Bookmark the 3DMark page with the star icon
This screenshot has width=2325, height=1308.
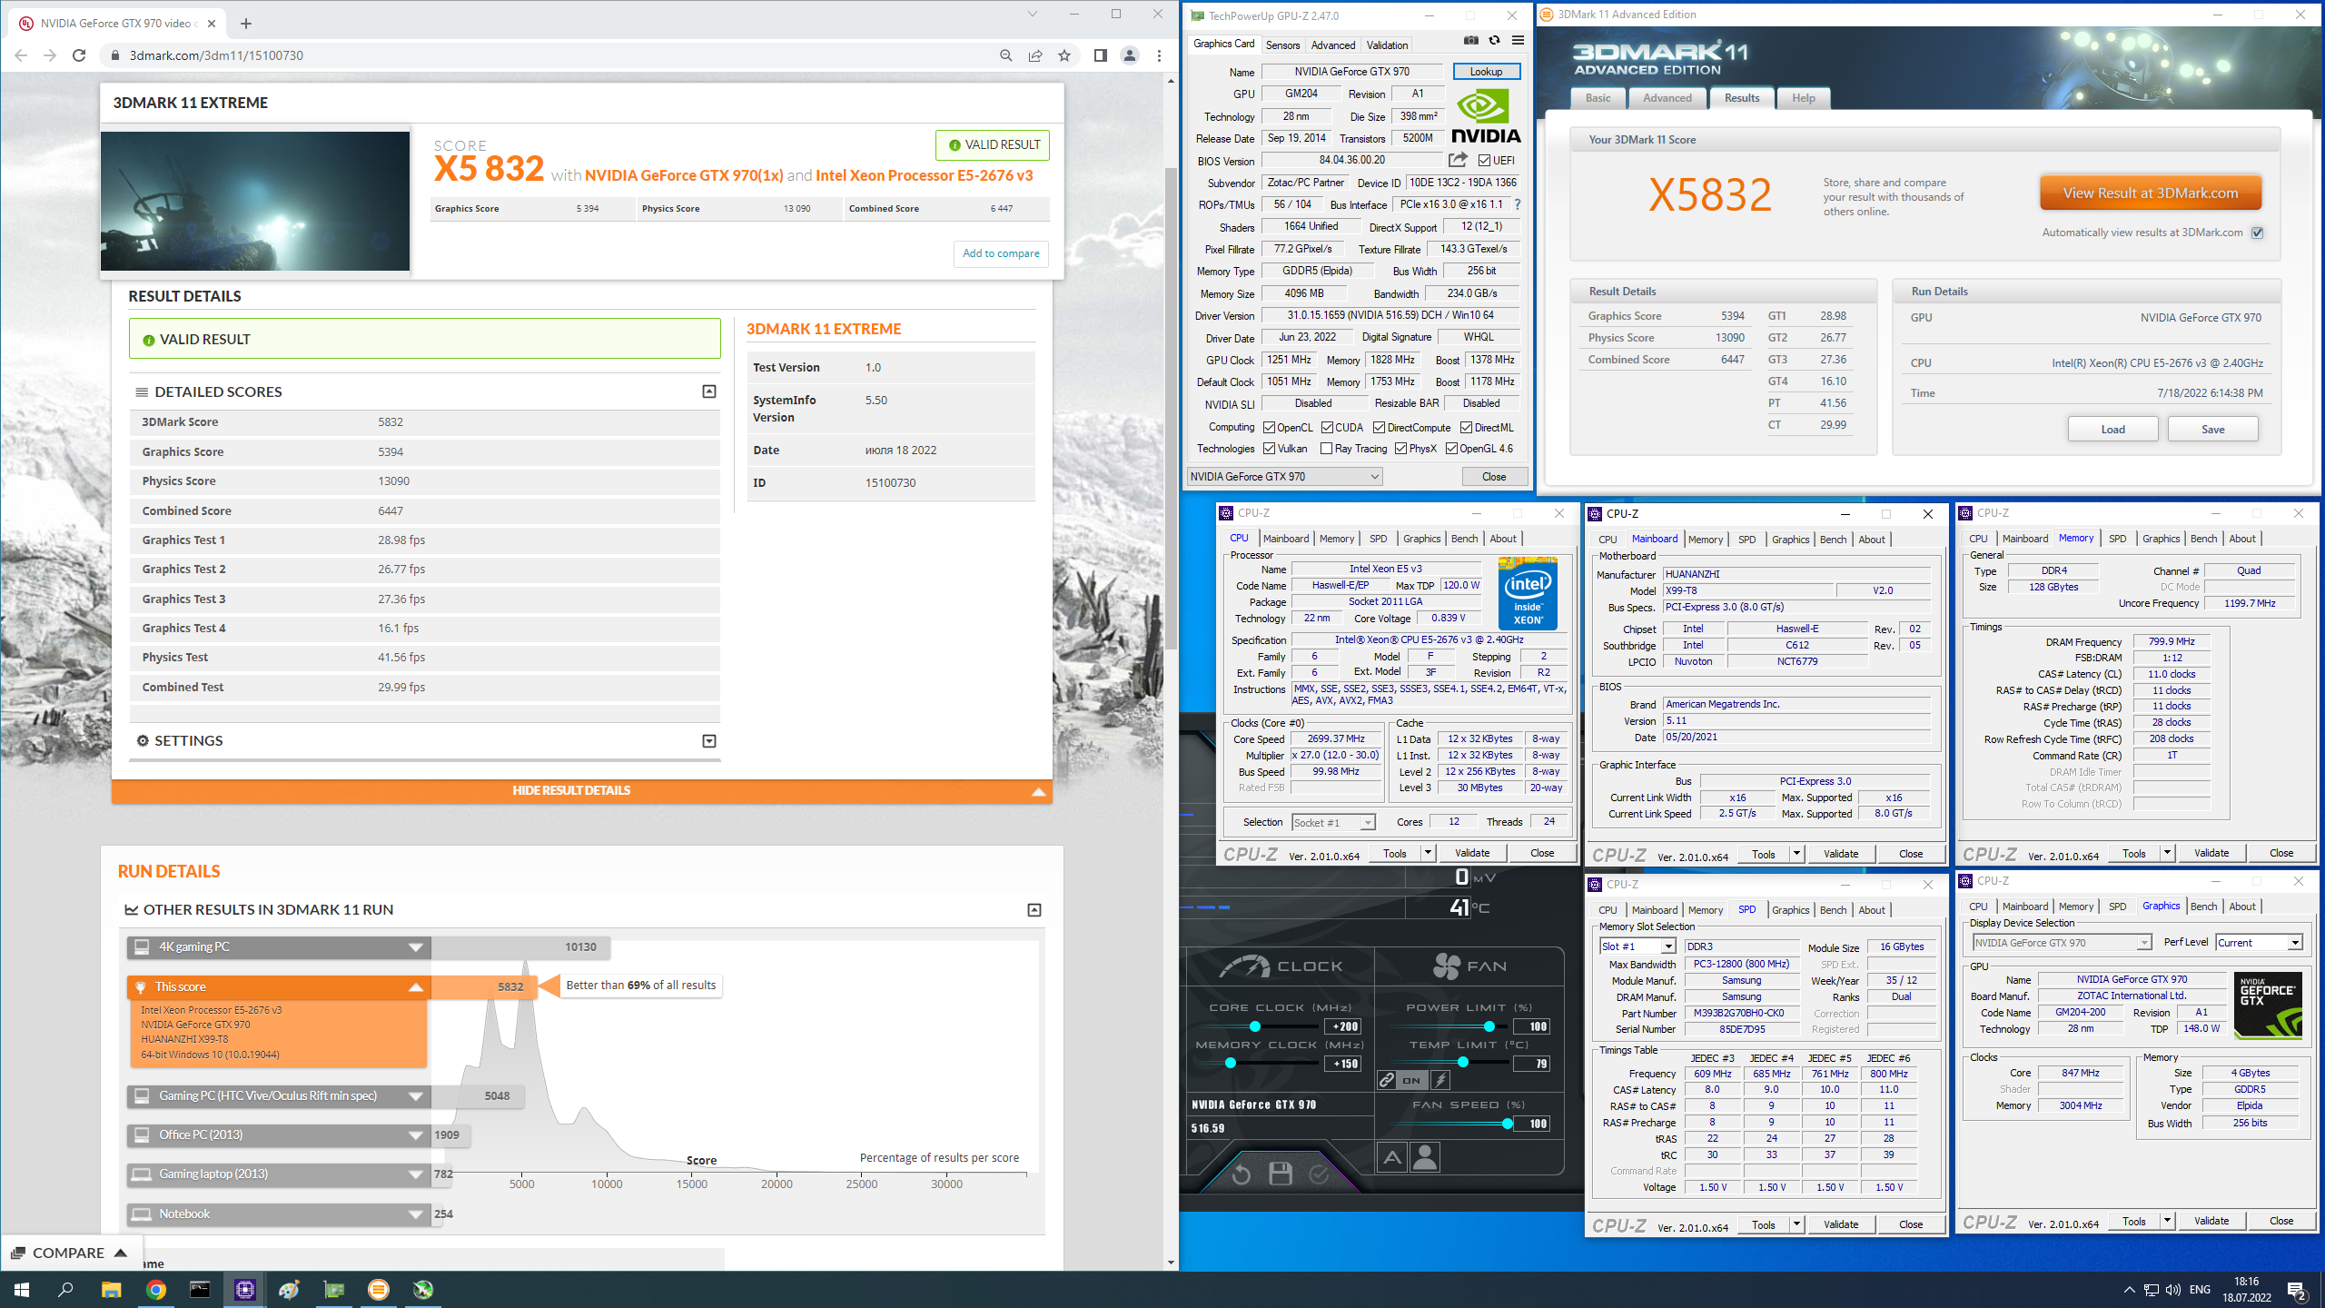point(1064,55)
